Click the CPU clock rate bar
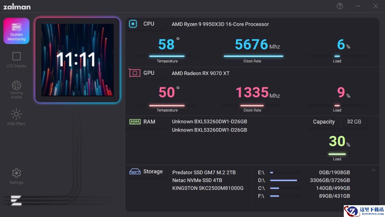The image size is (385, 217). point(254,56)
